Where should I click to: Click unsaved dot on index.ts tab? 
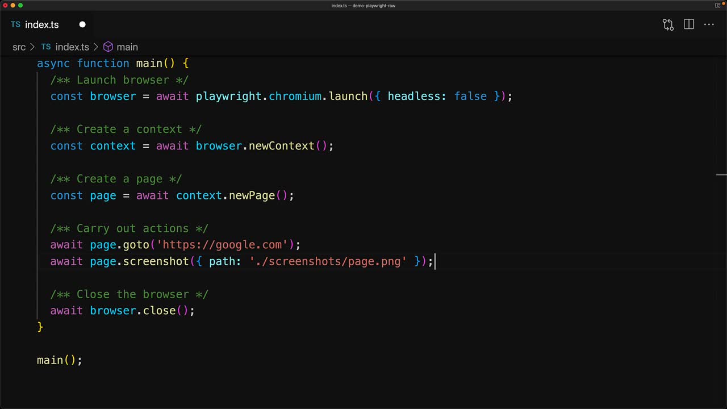82,24
